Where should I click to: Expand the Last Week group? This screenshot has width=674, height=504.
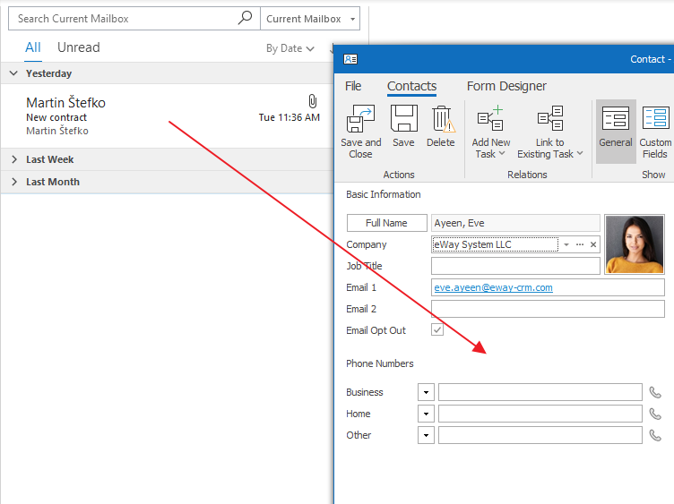14,159
